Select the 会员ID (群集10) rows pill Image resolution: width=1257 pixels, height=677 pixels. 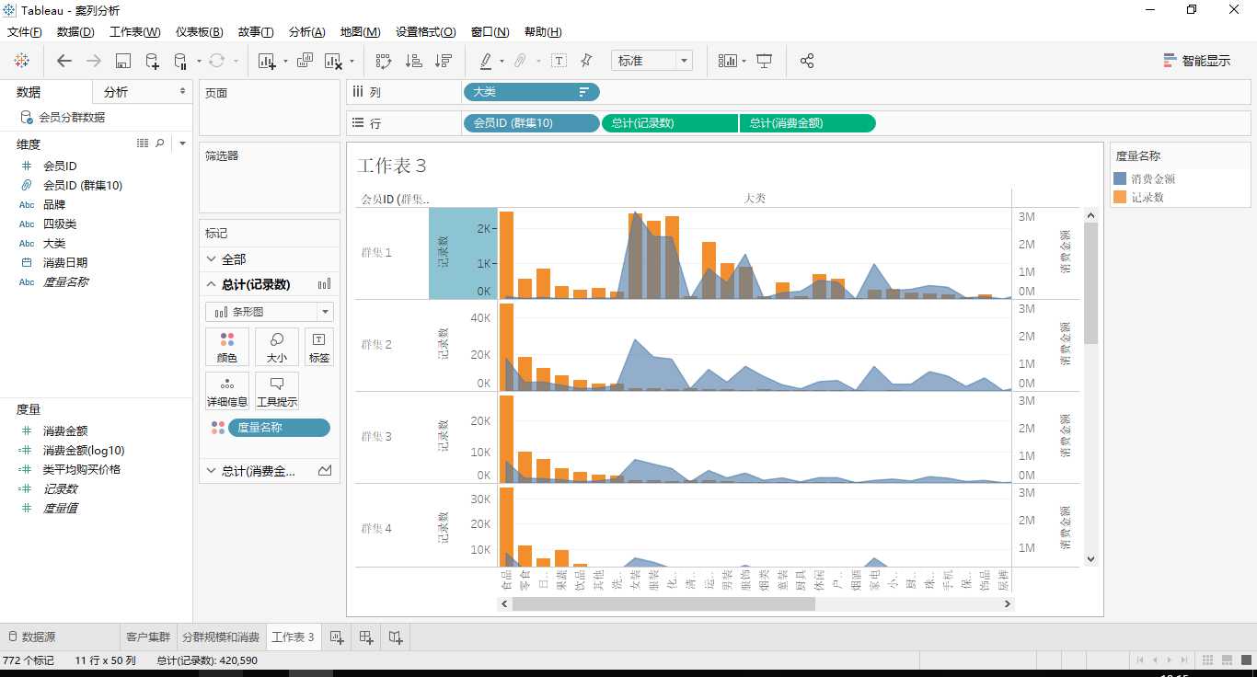coord(531,123)
